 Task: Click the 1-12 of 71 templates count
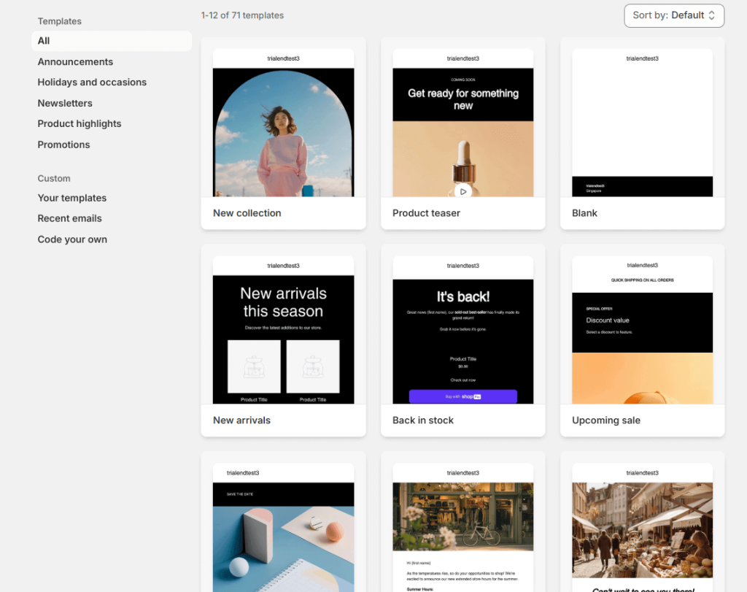point(242,15)
